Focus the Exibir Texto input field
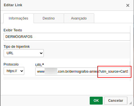 coord(67,37)
